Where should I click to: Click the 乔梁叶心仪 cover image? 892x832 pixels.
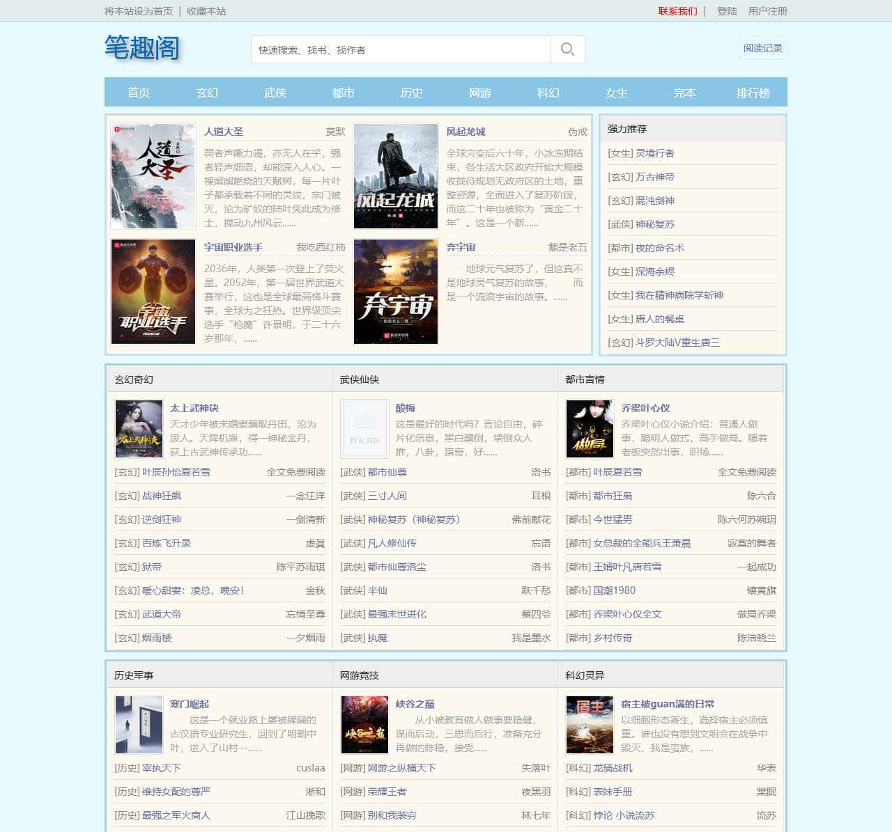590,429
